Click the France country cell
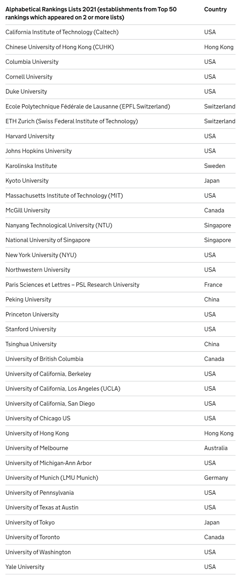The image size is (242, 580). tap(213, 285)
